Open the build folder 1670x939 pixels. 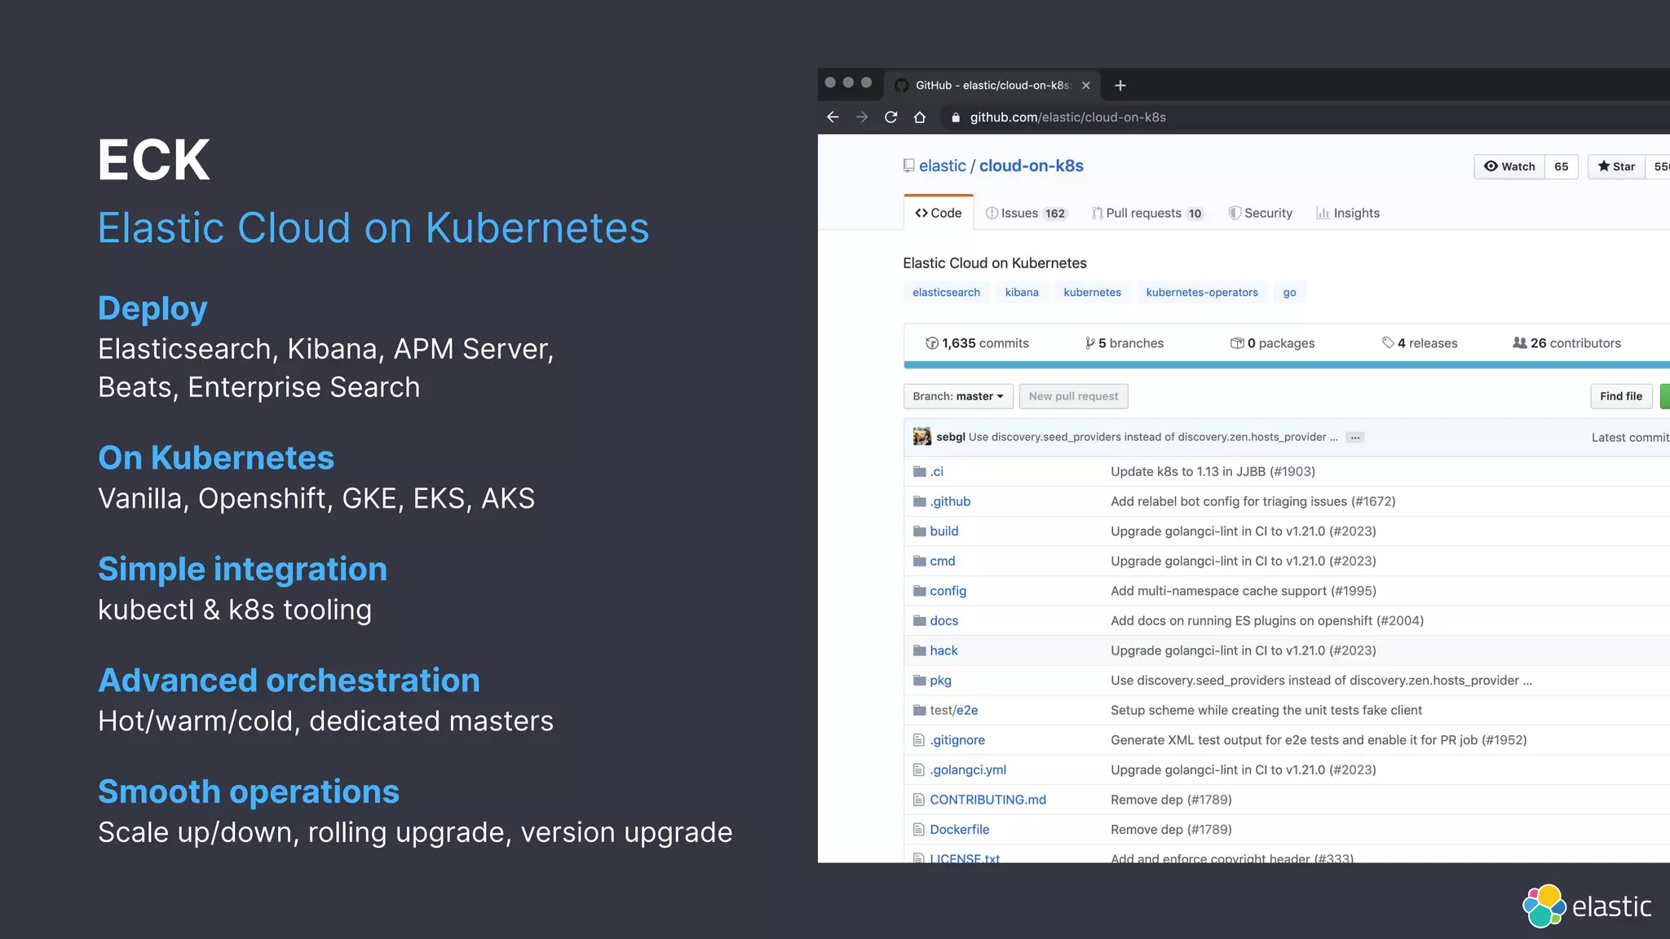coord(944,531)
